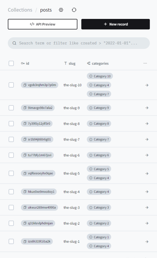Create a New record
This screenshot has height=258, width=157.
(x=115, y=24)
